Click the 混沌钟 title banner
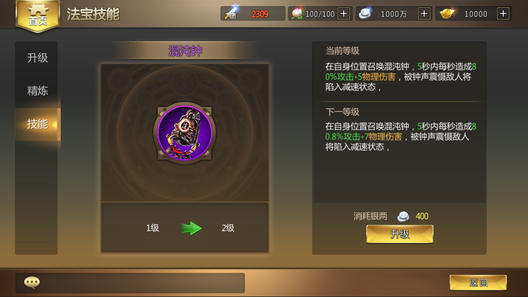Screen dimensions: 528x297 tap(185, 51)
